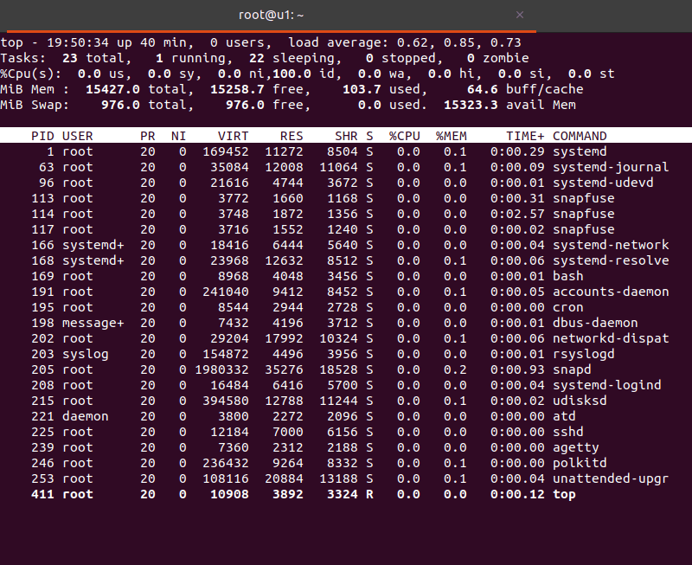Click the message+ user name
This screenshot has width=692, height=565.
pyautogui.click(x=93, y=323)
